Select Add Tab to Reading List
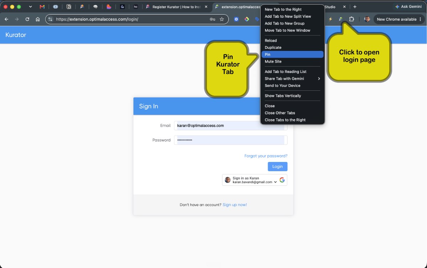 pos(292,72)
